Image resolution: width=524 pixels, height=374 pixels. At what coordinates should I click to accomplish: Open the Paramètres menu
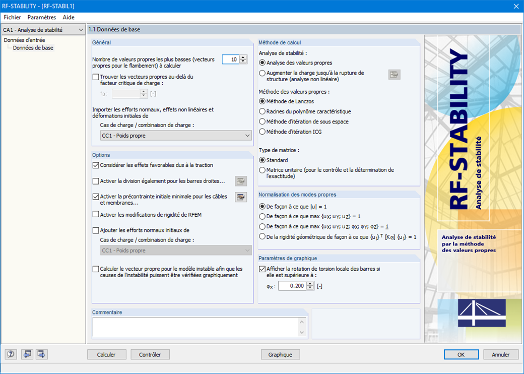pos(42,17)
